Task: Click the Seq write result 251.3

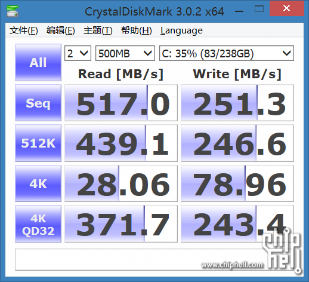Action: (x=237, y=103)
